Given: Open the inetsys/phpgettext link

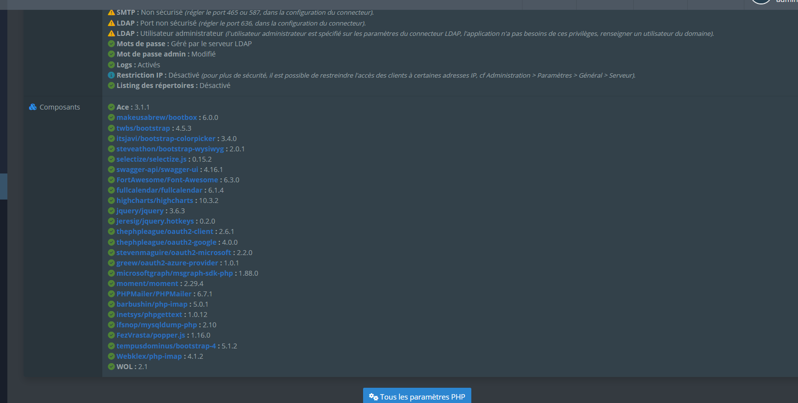Looking at the screenshot, I should [149, 315].
